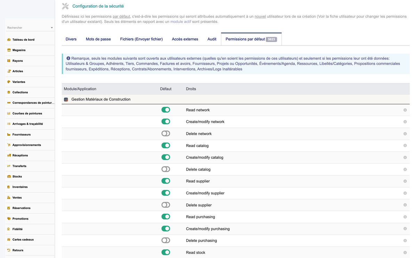Screen dimensions: 417x258
Task: Click the Inventaires clipboard icon
Action: tap(9, 187)
